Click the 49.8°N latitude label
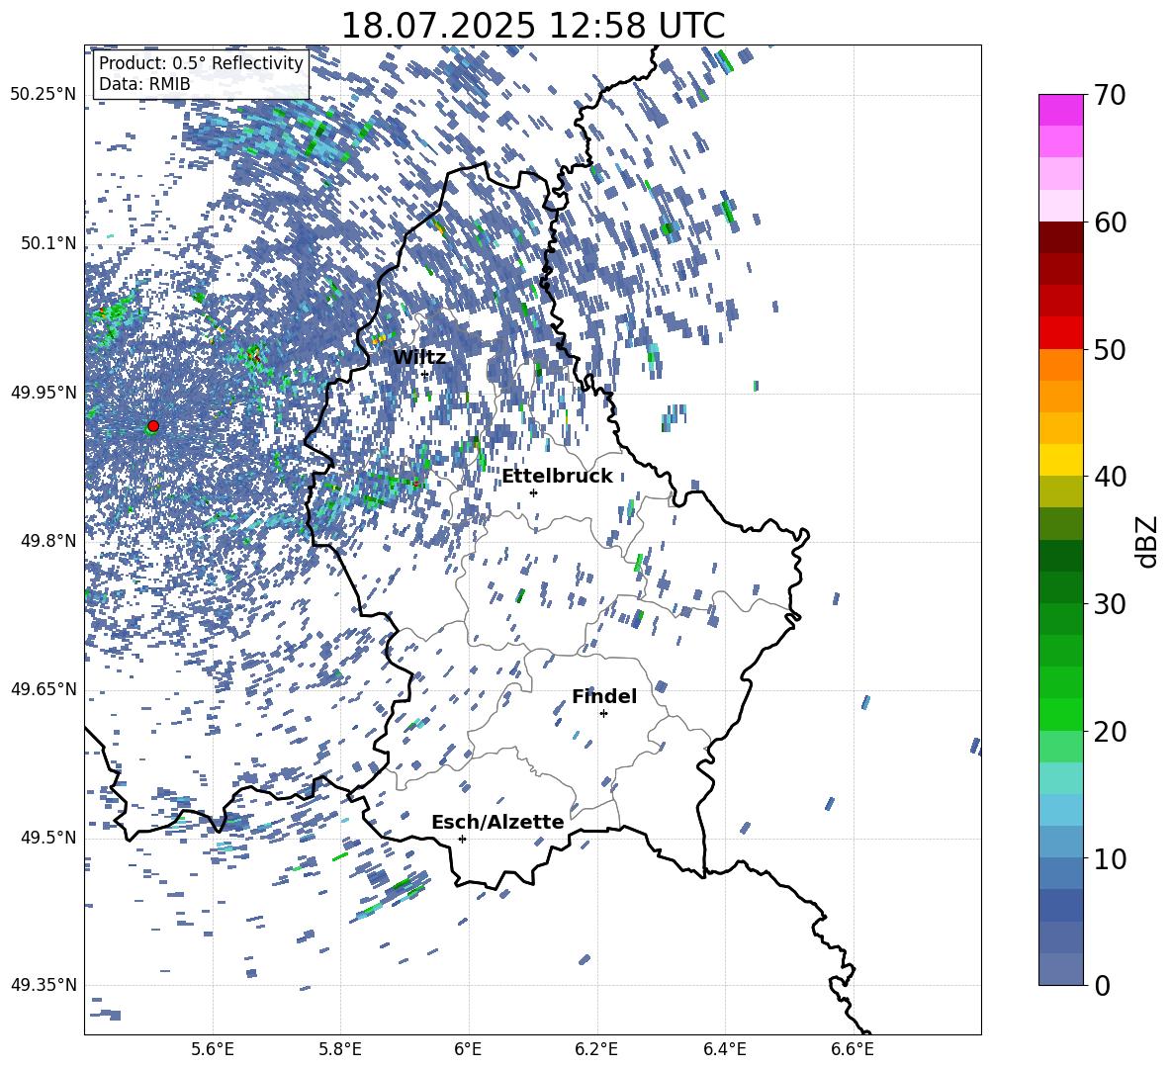The width and height of the screenshot is (1171, 1069). pyautogui.click(x=48, y=541)
